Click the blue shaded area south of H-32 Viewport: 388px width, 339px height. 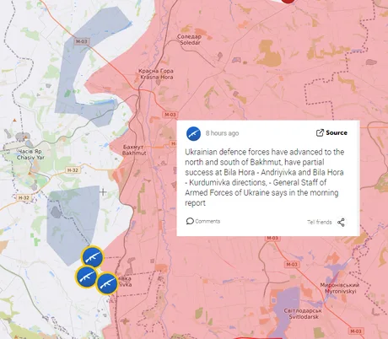click(72, 222)
